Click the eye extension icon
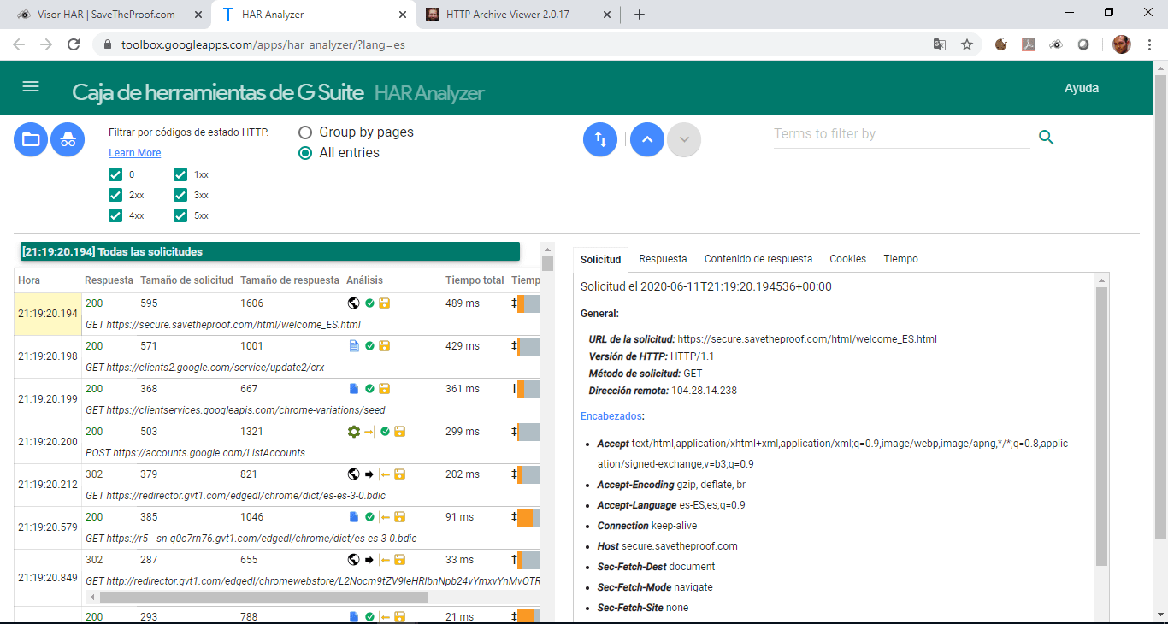This screenshot has height=624, width=1168. click(1056, 44)
